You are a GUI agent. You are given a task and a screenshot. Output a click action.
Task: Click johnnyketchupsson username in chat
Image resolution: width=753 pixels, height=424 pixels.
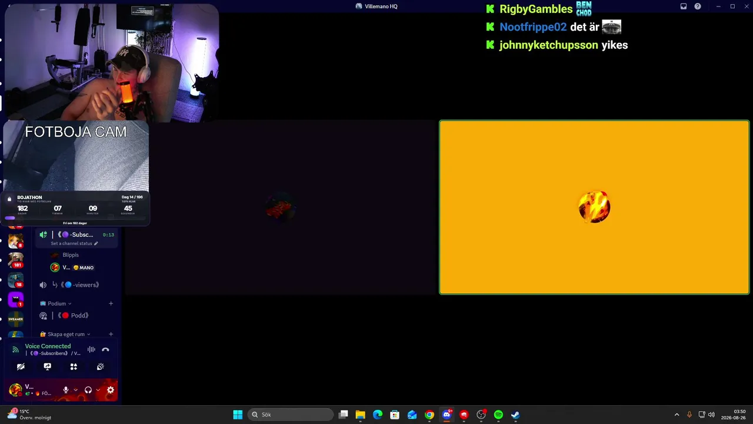click(548, 45)
